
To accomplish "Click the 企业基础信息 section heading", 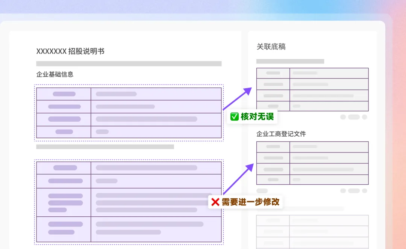I will [x=55, y=74].
